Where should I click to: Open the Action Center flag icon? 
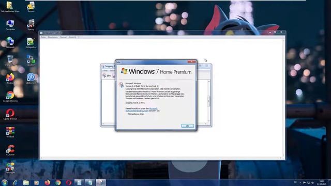point(304,182)
